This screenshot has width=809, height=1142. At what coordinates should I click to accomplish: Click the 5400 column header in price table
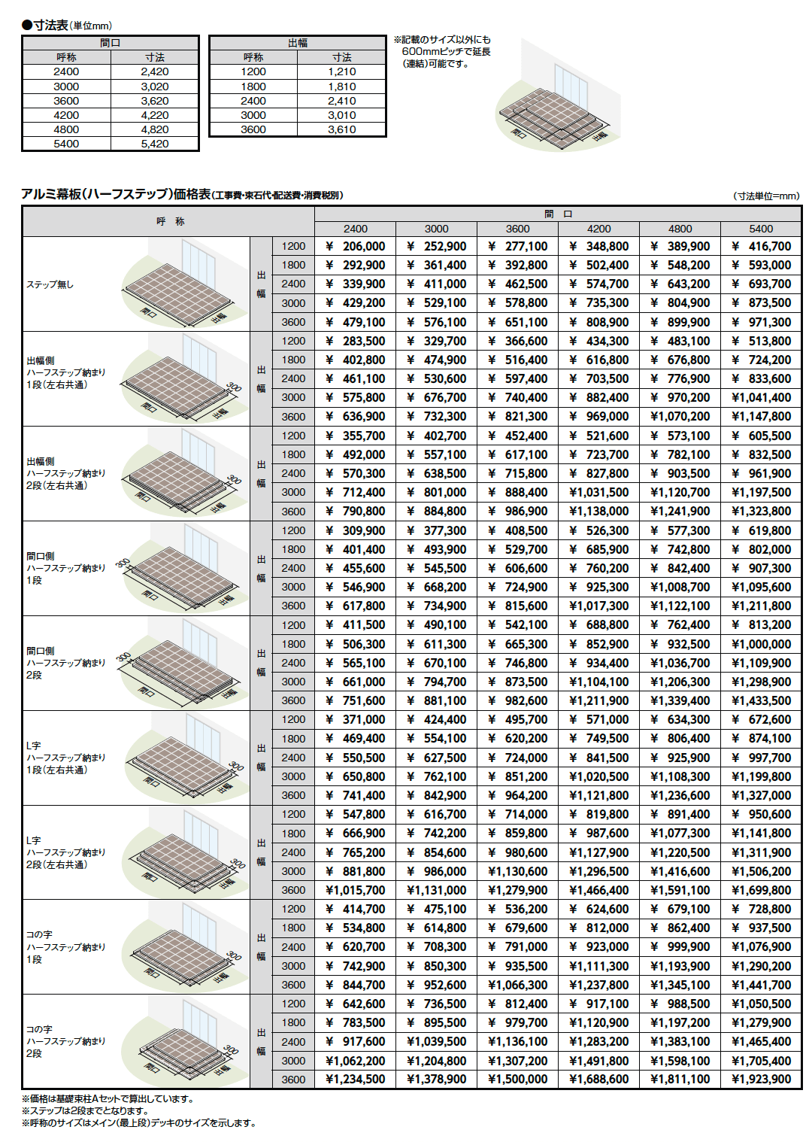(x=761, y=229)
